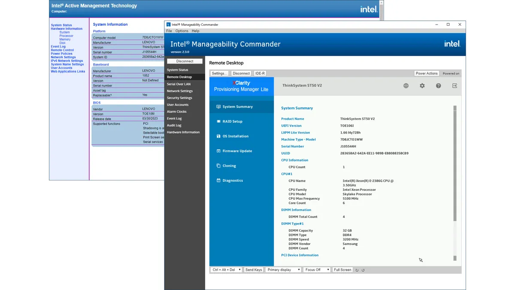Viewport: 515px width, 290px height.
Task: Click the System Summary vertical scrollbar
Action: point(455,163)
